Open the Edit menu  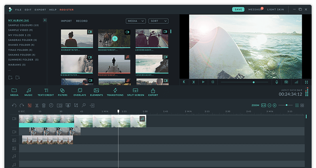pyautogui.click(x=28, y=9)
